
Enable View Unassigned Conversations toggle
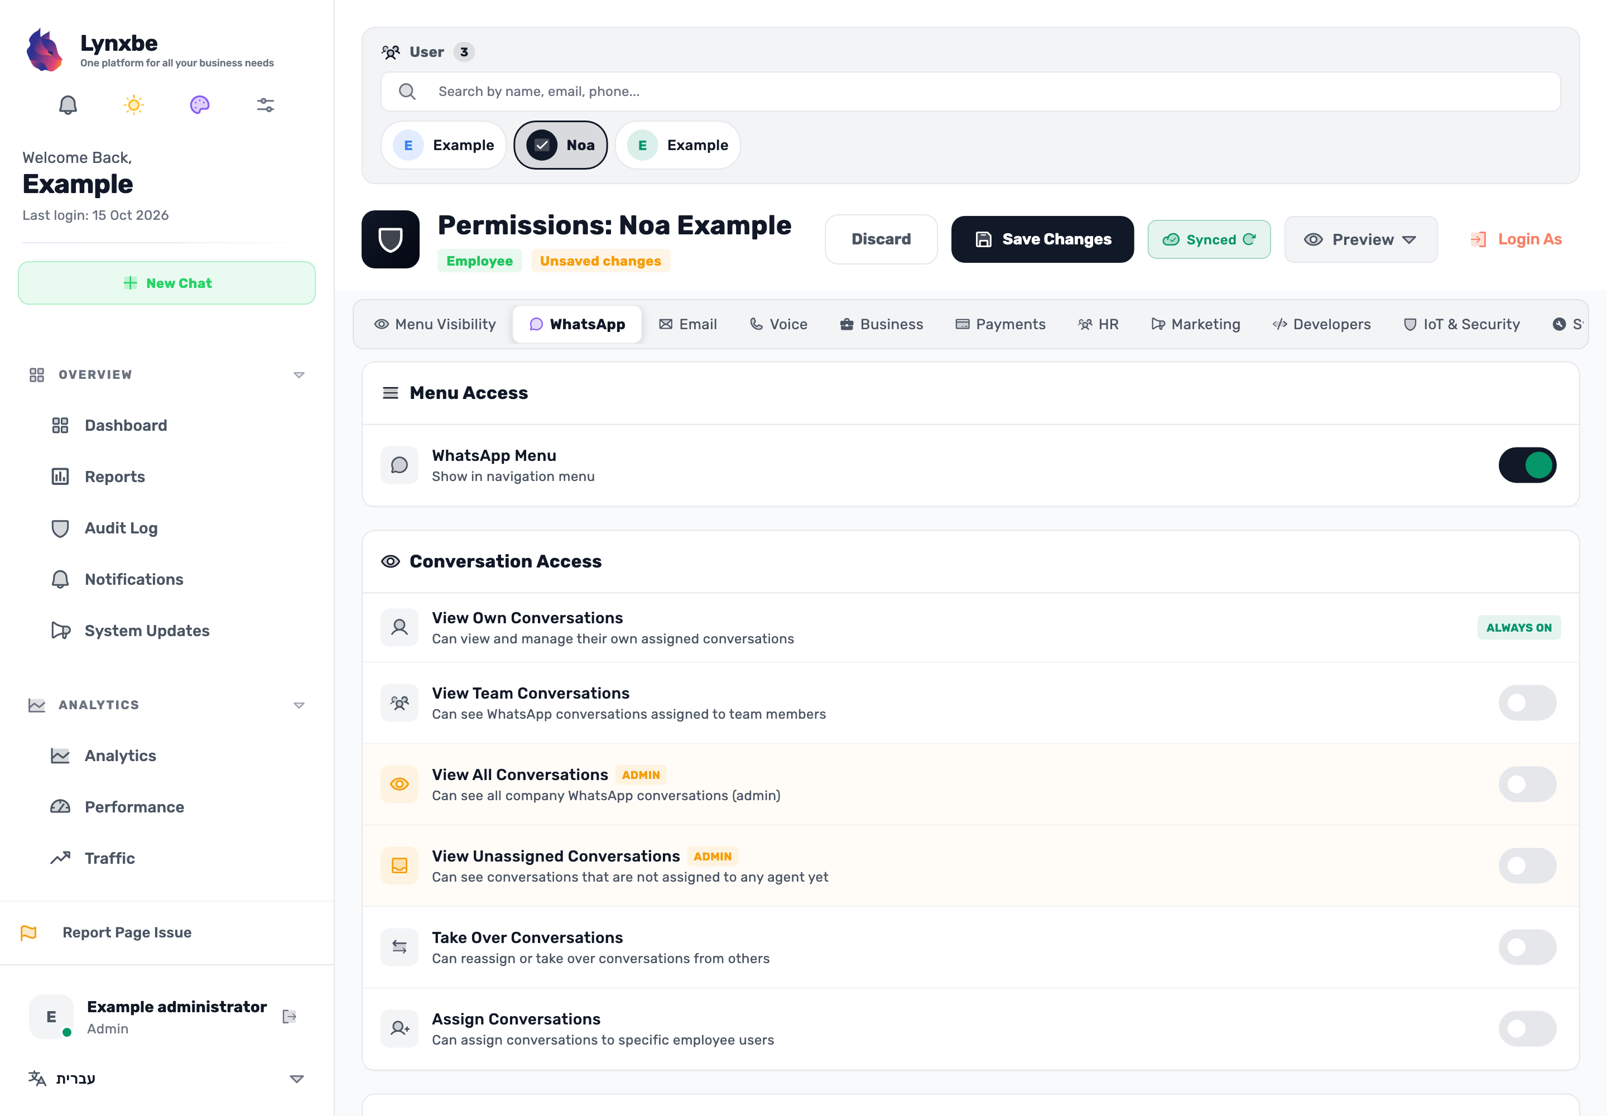pyautogui.click(x=1527, y=865)
